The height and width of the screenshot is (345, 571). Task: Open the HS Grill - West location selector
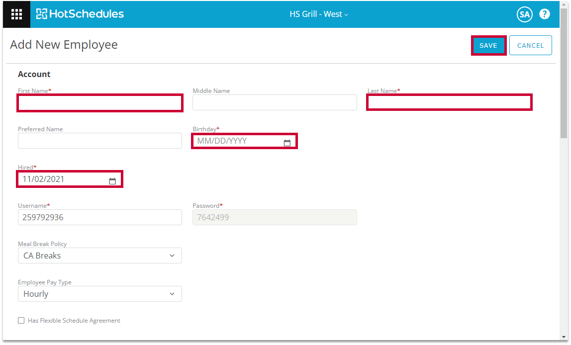[319, 14]
